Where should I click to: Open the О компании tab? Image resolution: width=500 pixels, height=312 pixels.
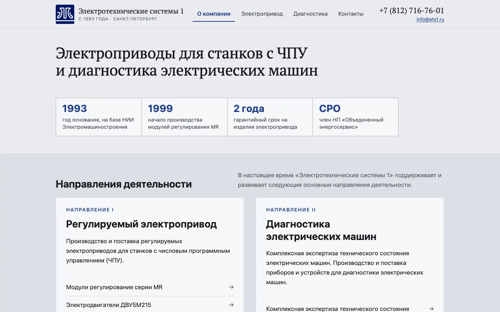(214, 14)
